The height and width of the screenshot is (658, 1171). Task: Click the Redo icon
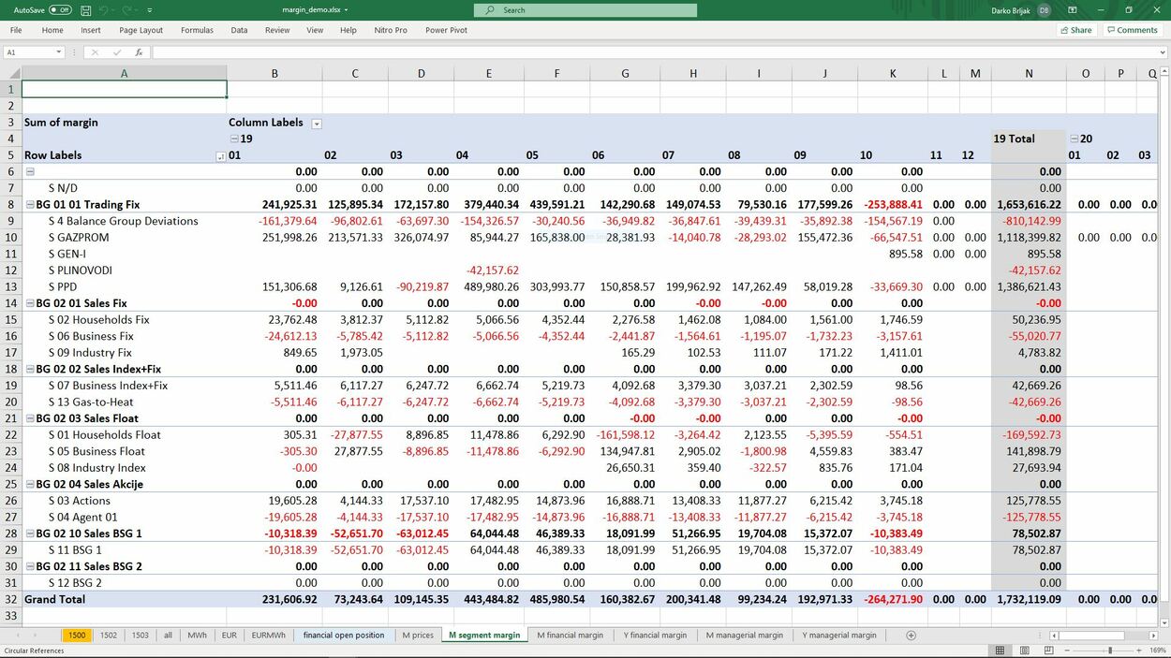(x=125, y=9)
